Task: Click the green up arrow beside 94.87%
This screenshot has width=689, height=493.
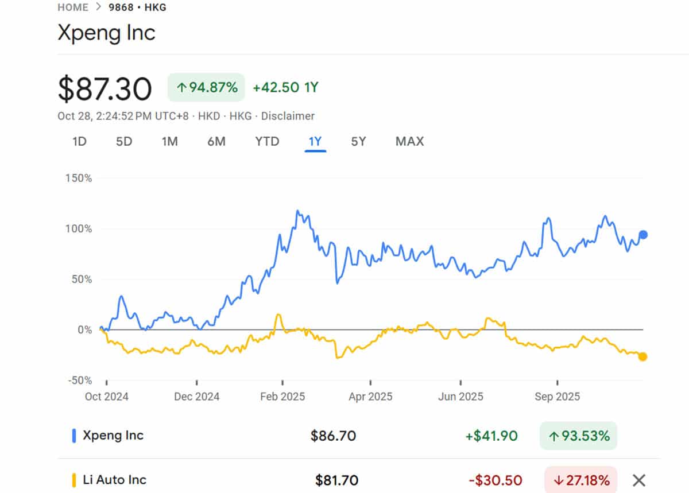Action: [x=181, y=88]
